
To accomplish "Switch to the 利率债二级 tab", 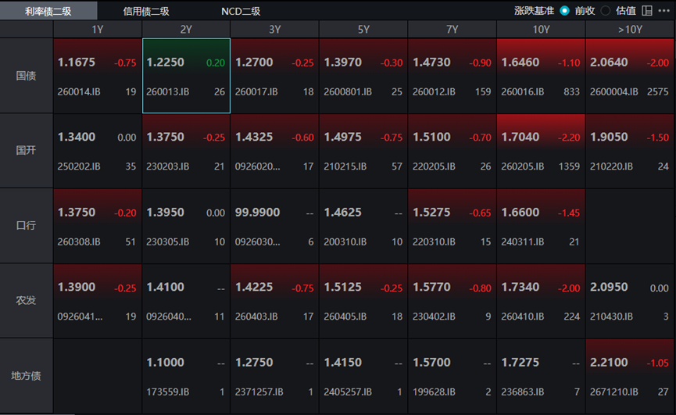I will 48,11.
